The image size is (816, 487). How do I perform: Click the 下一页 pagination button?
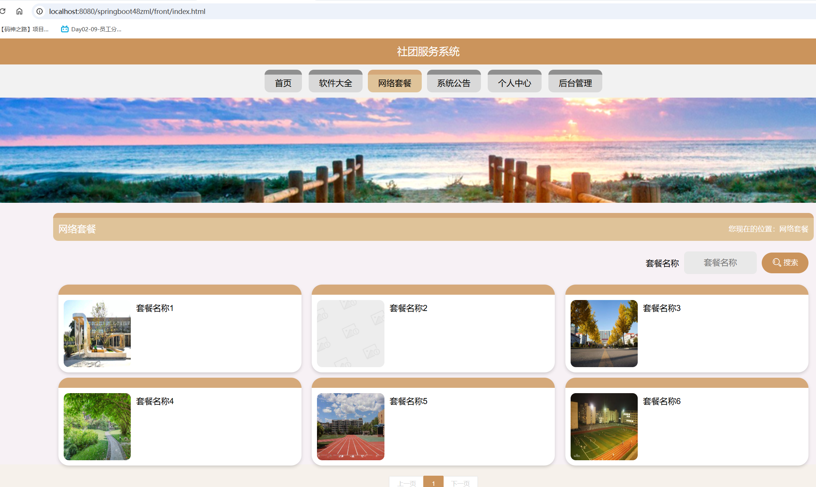tap(460, 482)
